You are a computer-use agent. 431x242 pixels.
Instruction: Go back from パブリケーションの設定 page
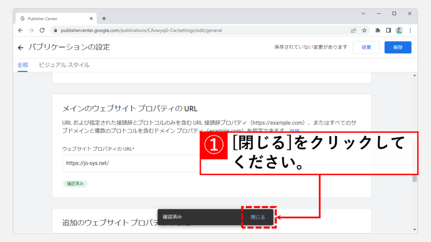(x=21, y=47)
